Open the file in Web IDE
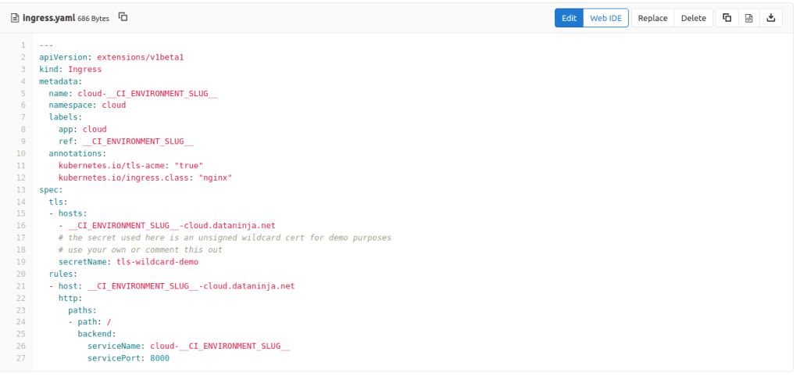The height and width of the screenshot is (380, 800). 605,18
